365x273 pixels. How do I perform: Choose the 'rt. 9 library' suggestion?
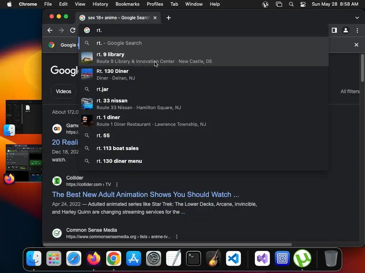pyautogui.click(x=204, y=58)
